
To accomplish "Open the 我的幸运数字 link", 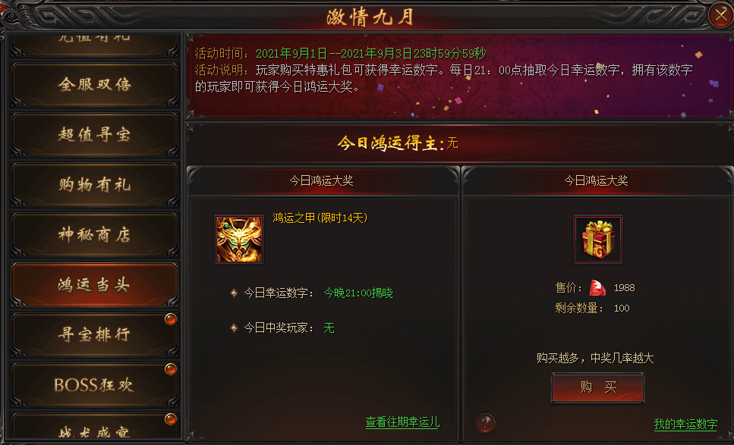I will pyautogui.click(x=685, y=424).
